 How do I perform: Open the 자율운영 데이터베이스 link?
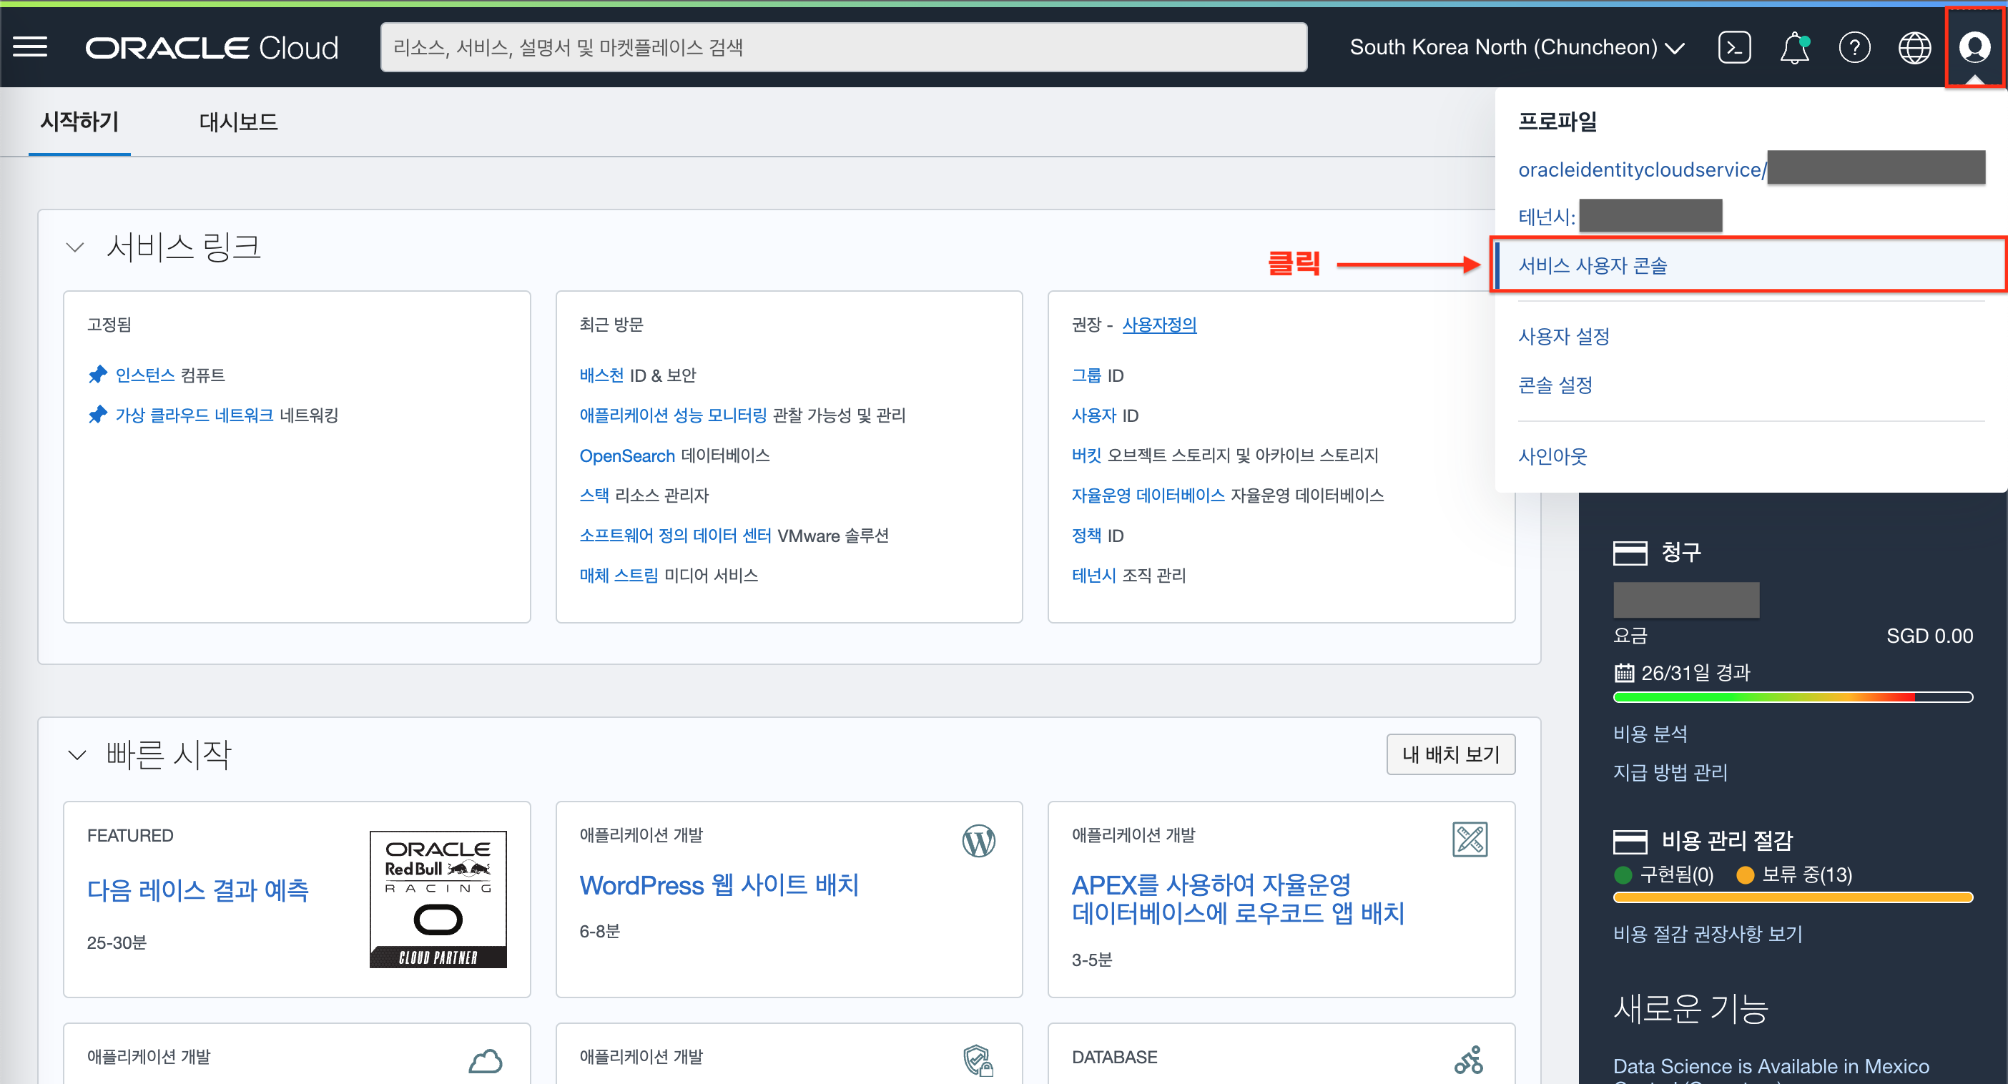point(1148,495)
